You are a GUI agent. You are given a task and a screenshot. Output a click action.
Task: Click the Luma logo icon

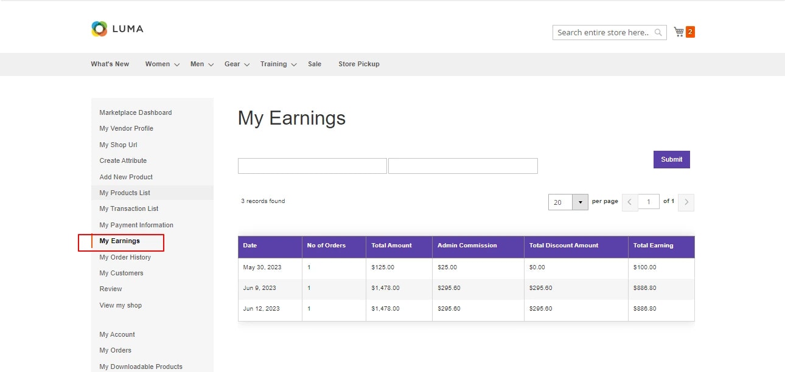[x=99, y=29]
